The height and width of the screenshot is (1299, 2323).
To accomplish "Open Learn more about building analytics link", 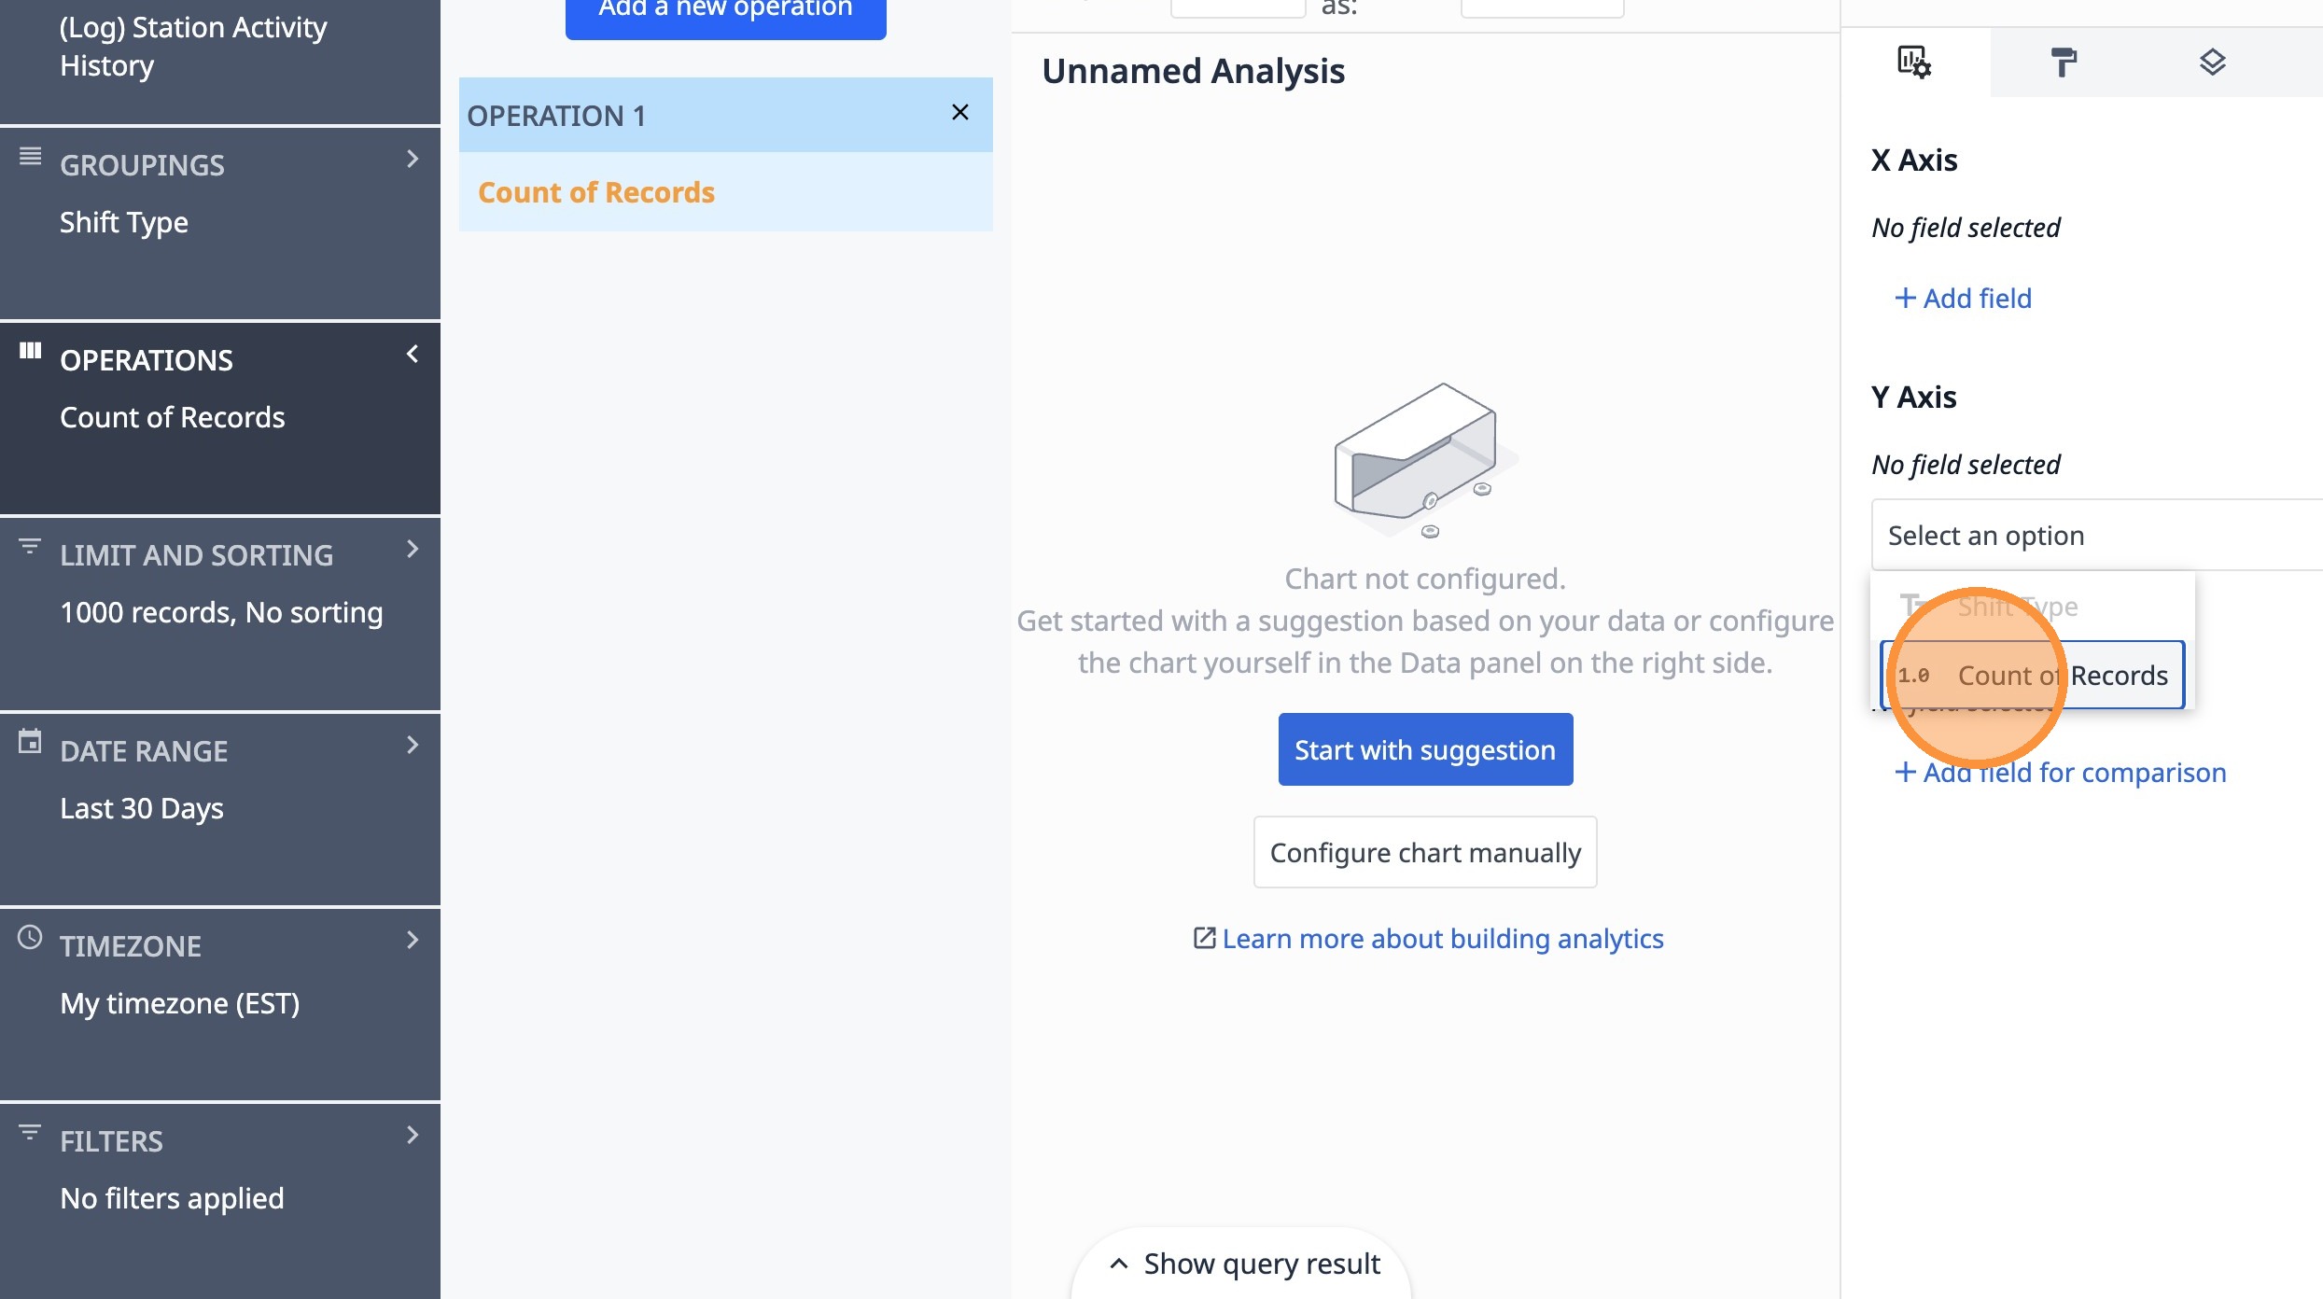I will pyautogui.click(x=1441, y=939).
